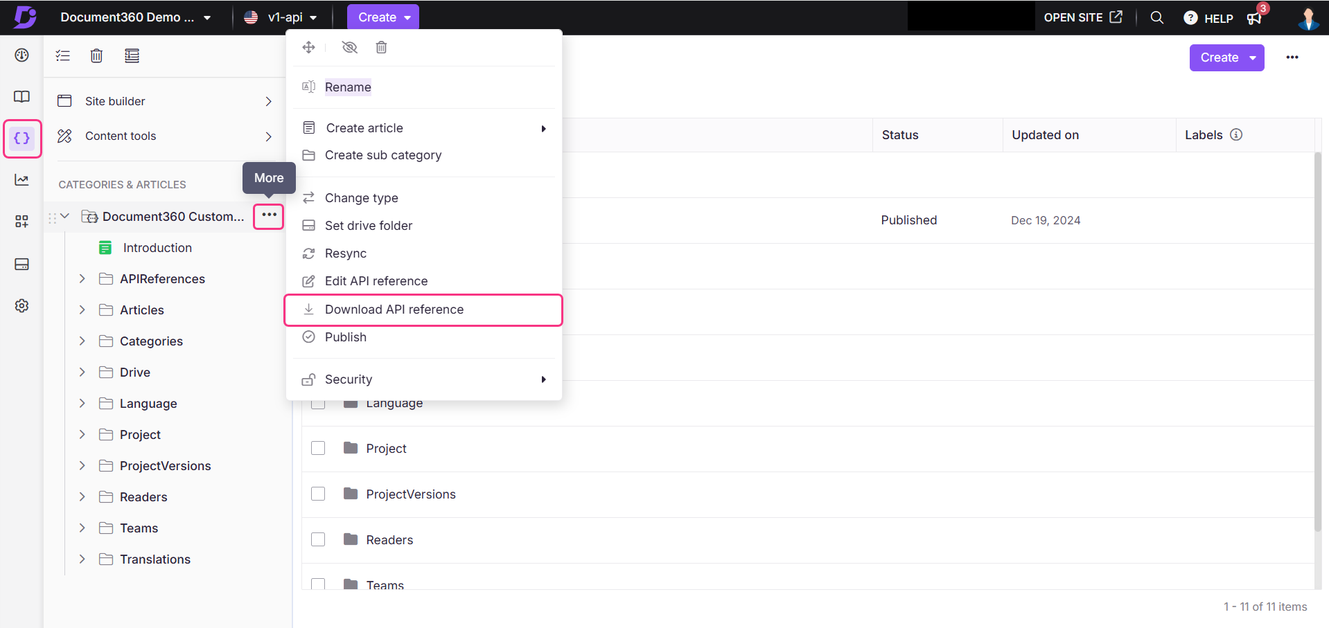Open the recycle bin icon in left panel toolbar

pyautogui.click(x=97, y=56)
